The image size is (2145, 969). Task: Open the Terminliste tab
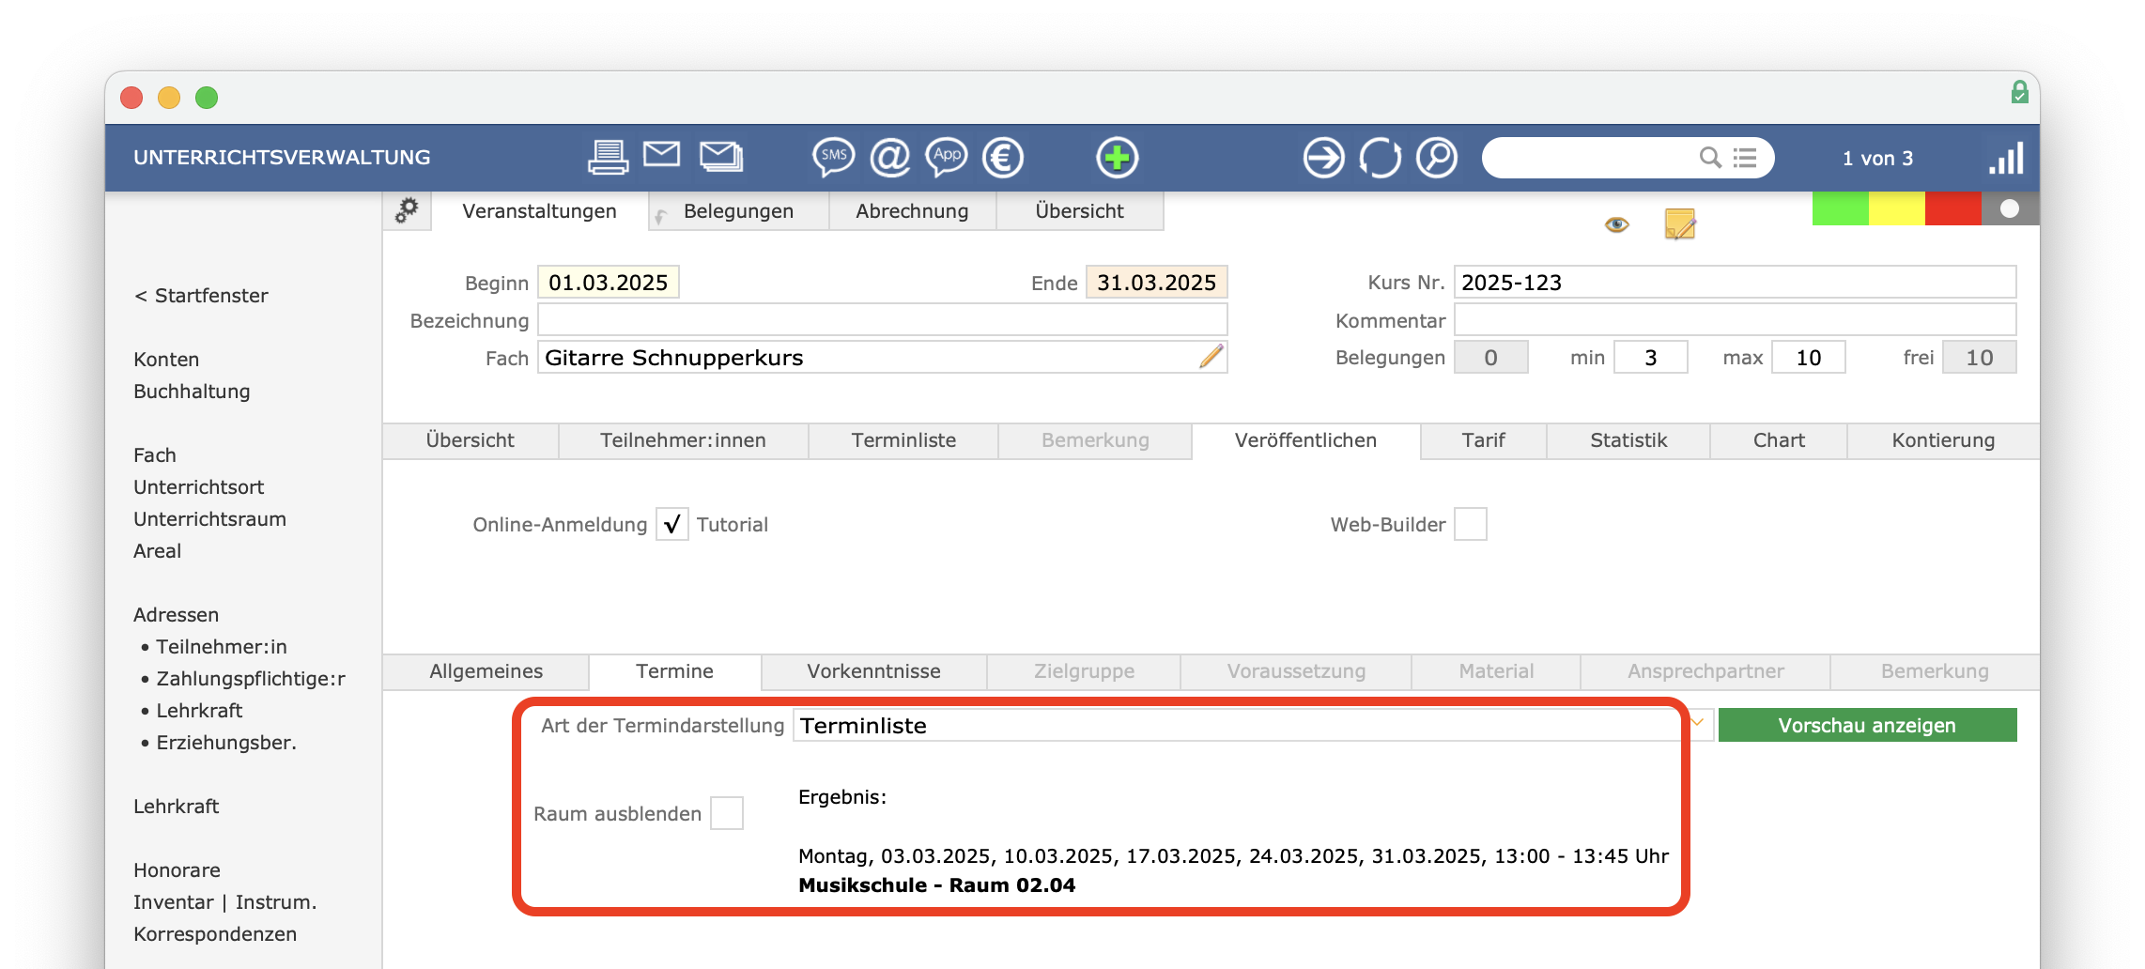click(x=903, y=440)
